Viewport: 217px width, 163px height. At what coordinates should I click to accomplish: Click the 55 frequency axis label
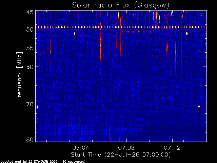(x=30, y=48)
